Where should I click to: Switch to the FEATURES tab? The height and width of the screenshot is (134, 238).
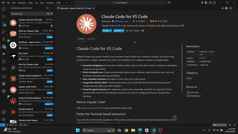[91, 39]
